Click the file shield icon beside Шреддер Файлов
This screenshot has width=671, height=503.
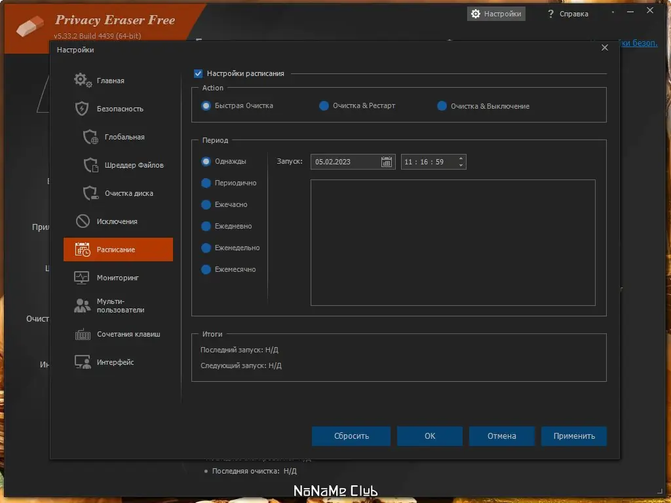point(90,165)
